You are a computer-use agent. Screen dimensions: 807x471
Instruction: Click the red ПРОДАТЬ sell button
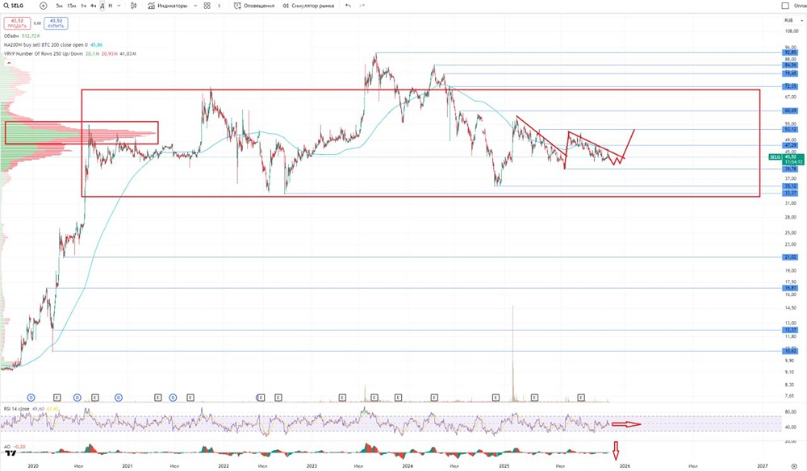[17, 23]
